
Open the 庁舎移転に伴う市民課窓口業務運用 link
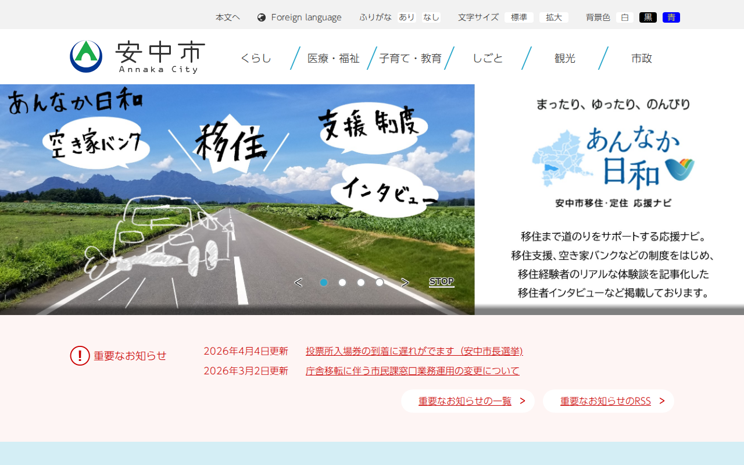click(x=413, y=370)
